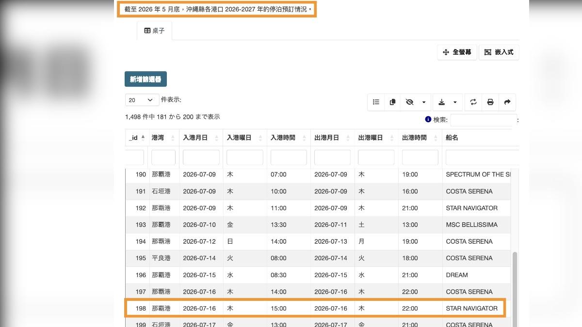Click the copy table data icon
Viewport: 582px width, 327px height.
pos(392,102)
